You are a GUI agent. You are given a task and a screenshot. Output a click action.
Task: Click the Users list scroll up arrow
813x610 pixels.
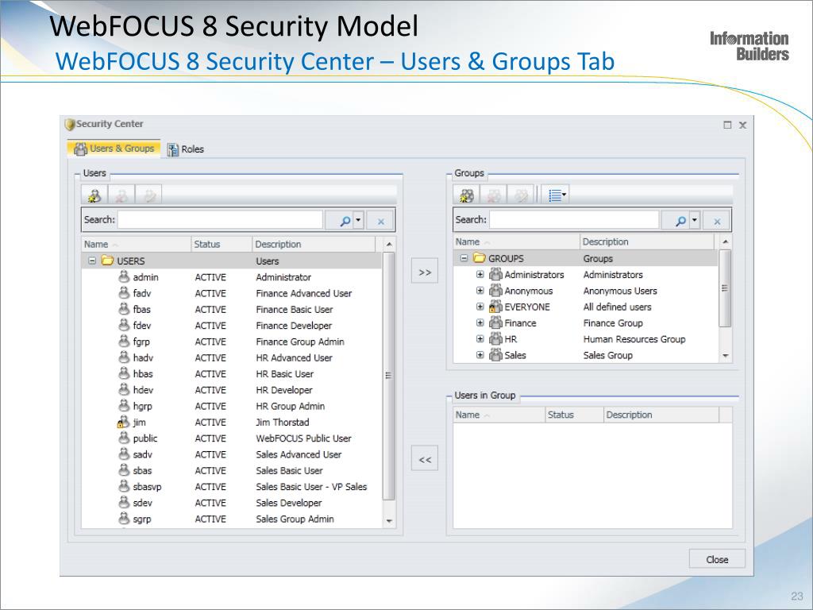pyautogui.click(x=389, y=244)
